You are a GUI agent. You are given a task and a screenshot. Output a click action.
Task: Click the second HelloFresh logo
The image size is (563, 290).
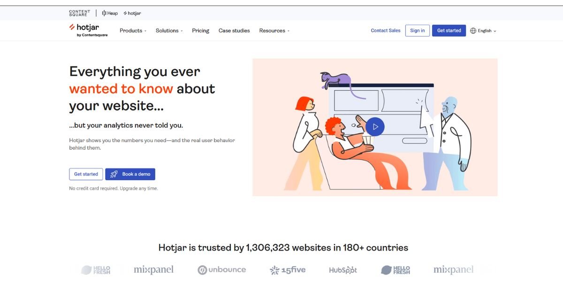tap(396, 270)
